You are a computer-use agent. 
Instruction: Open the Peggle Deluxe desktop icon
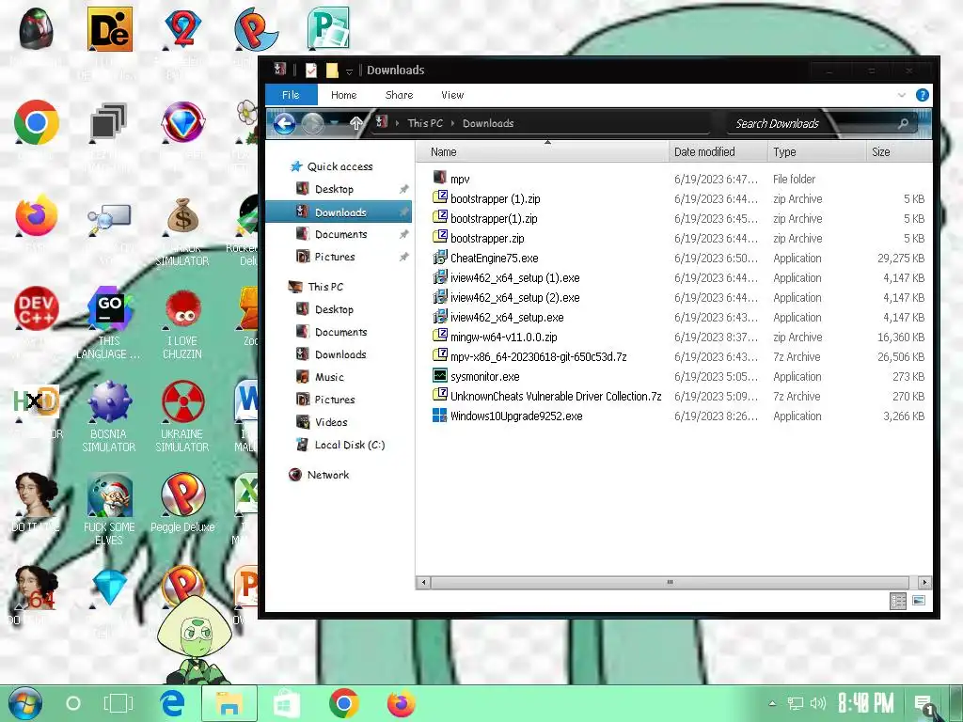pos(182,494)
